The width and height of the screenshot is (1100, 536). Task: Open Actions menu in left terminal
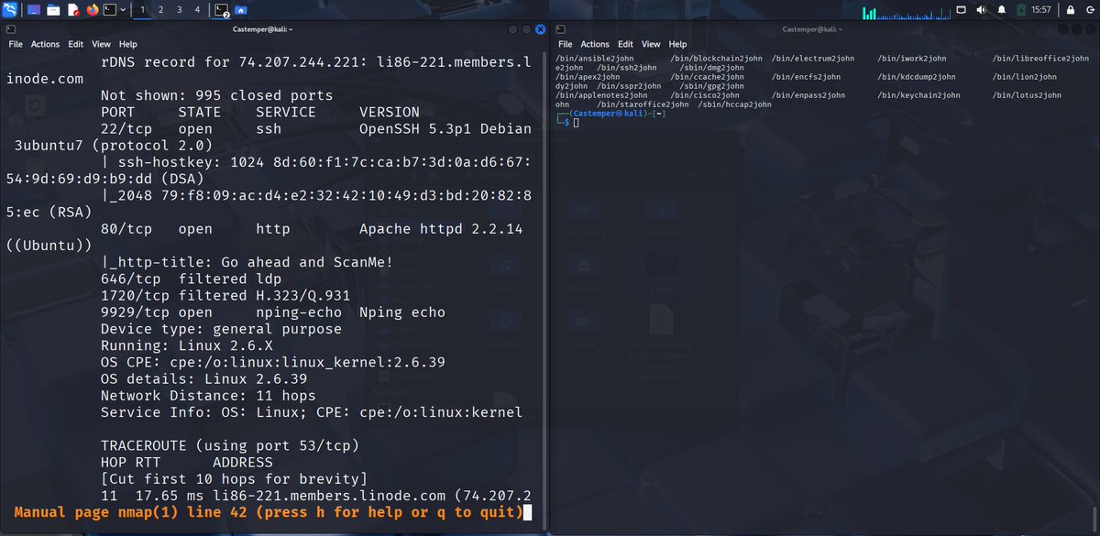[x=45, y=44]
